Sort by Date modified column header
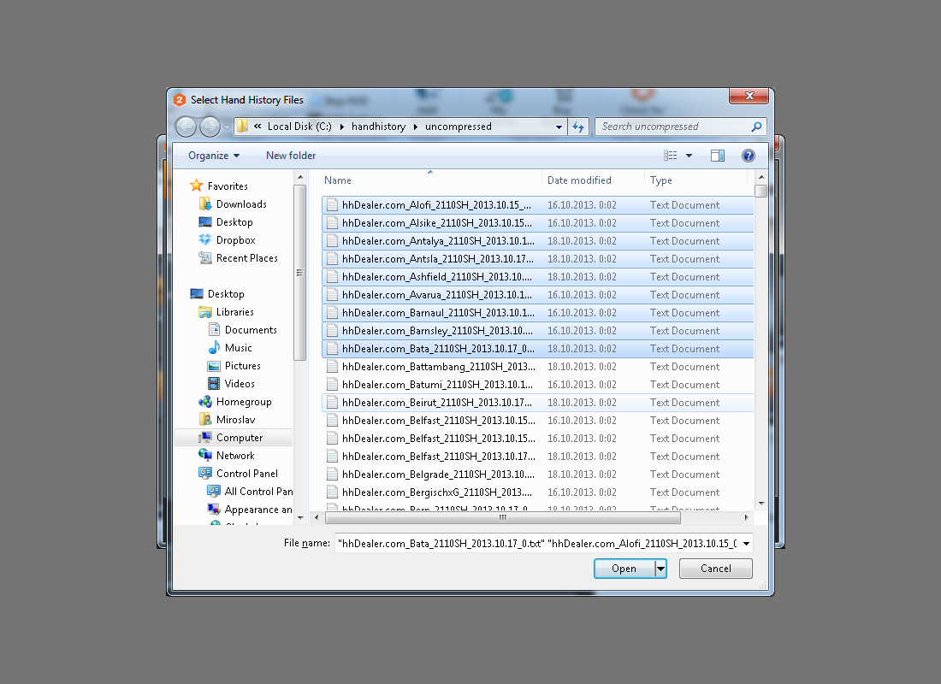This screenshot has width=941, height=684. (x=579, y=180)
